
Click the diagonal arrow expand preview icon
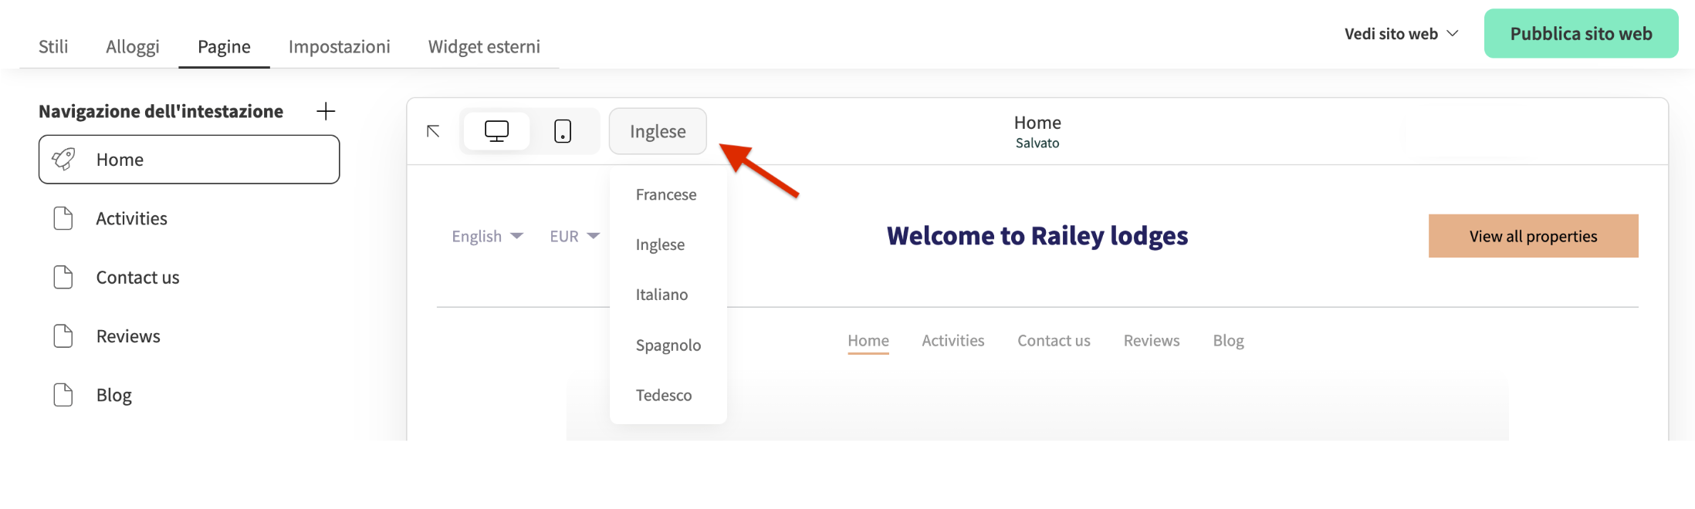coord(433,131)
